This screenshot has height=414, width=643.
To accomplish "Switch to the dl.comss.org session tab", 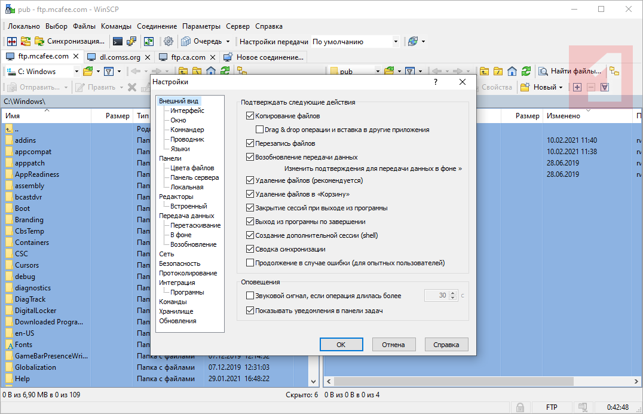I will point(120,57).
